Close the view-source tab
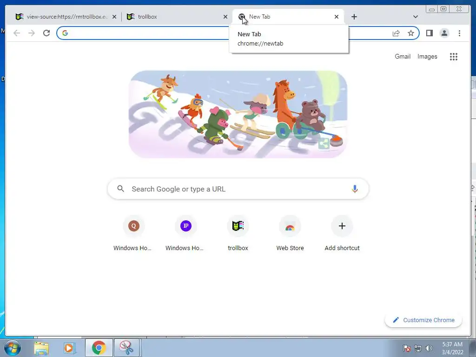Screen dimensions: 476x357 [x=114, y=17]
